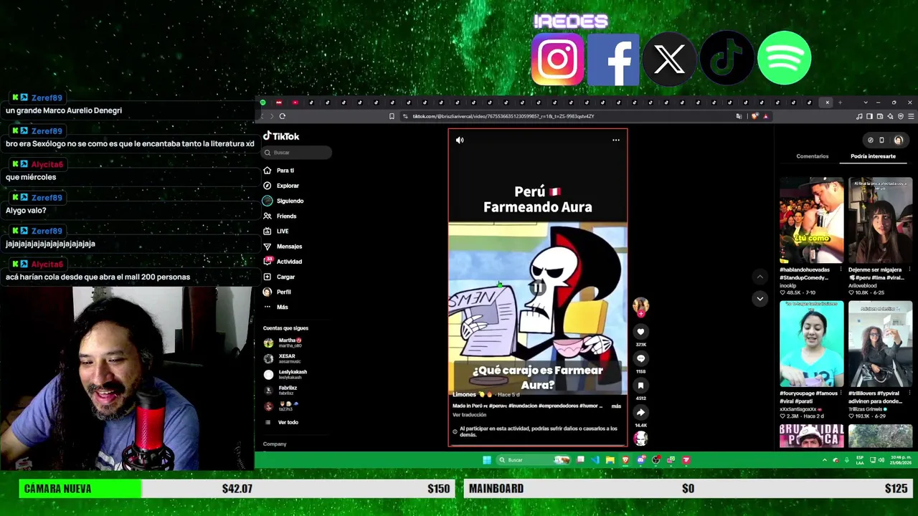The image size is (918, 516).
Task: Open the Facebook social icon in the overlay
Action: [x=613, y=59]
